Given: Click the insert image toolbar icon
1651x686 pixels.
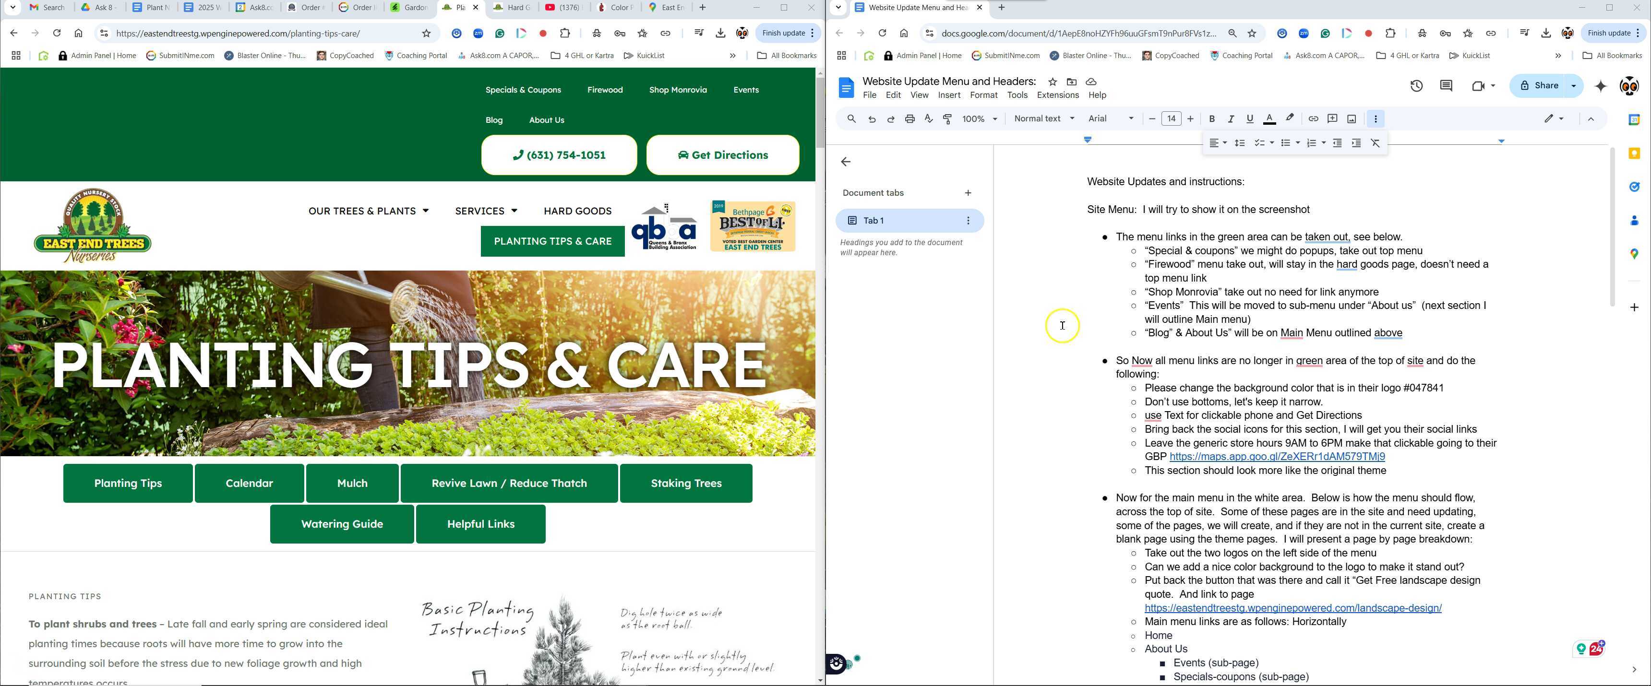Looking at the screenshot, I should tap(1351, 119).
